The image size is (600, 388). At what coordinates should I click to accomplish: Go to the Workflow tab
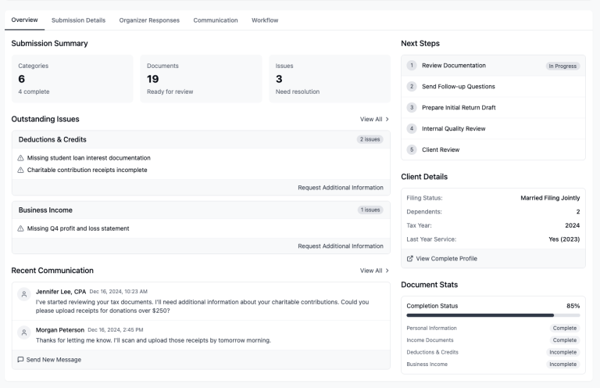click(x=265, y=20)
